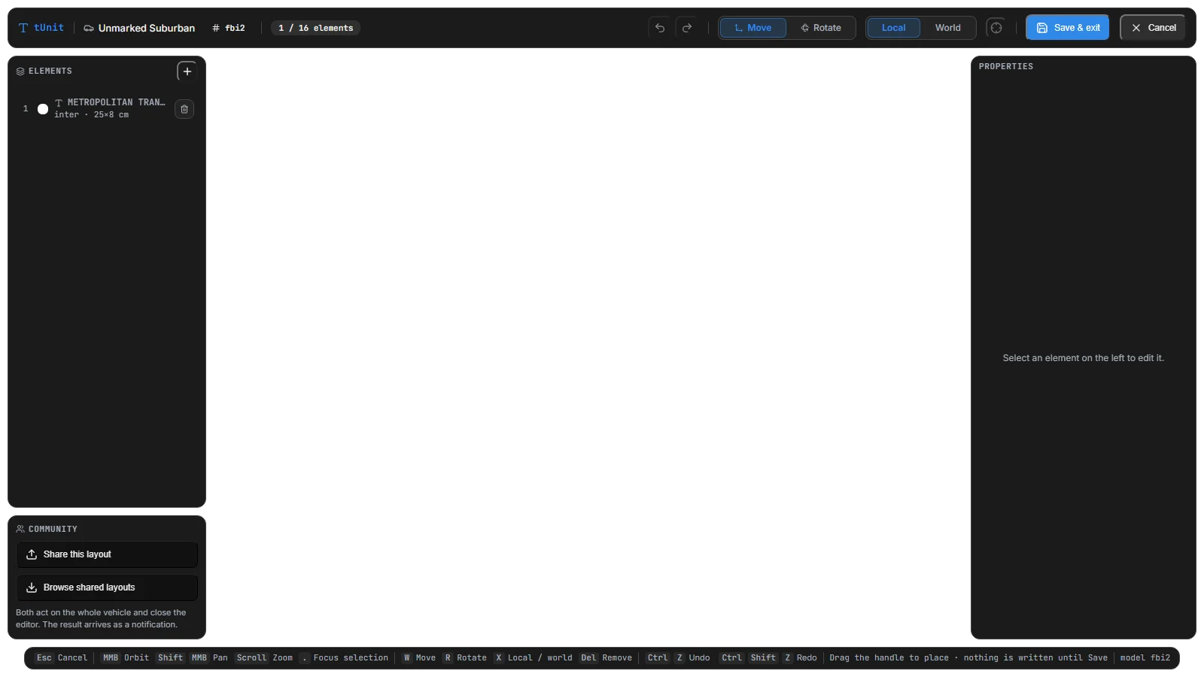The height and width of the screenshot is (677, 1204).
Task: Click the tUnit logo
Action: coord(41,28)
